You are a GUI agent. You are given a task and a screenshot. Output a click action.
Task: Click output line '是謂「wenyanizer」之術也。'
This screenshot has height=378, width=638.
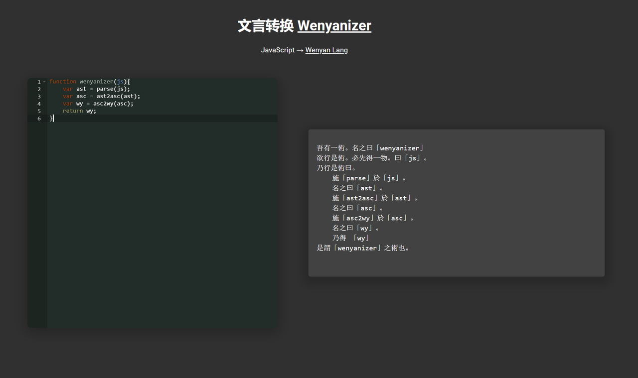point(363,248)
